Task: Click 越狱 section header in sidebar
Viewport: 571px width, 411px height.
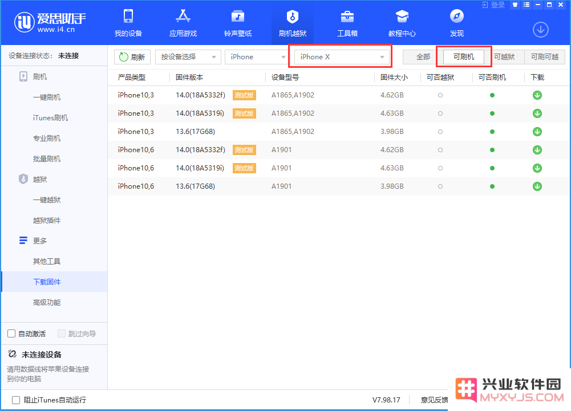Action: (40, 179)
